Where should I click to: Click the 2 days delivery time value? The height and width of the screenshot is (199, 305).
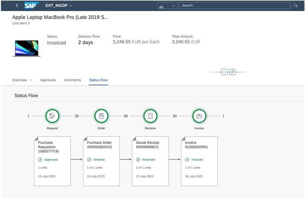[x=86, y=42]
